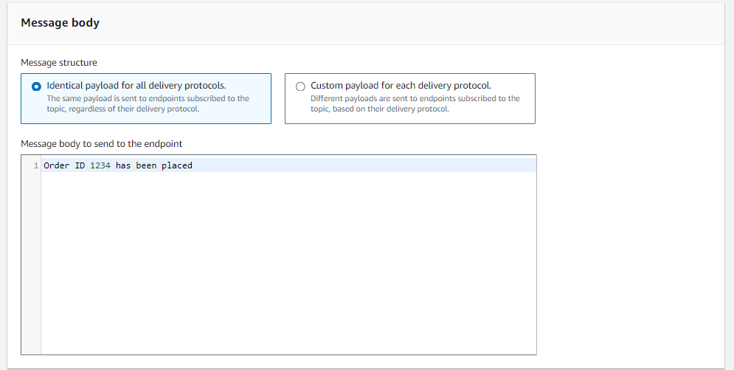Place cursor on the word 'Order'
Viewport: 734px width, 370px height.
coord(56,165)
